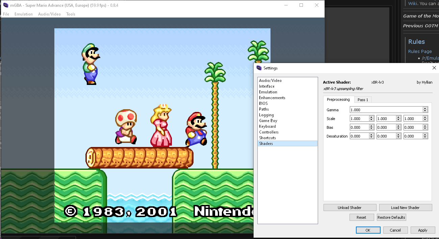
Task: Click the Load New Shader button
Action: [x=405, y=208]
